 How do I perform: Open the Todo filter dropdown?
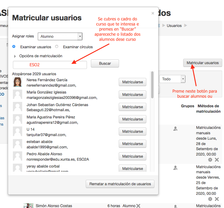click(x=172, y=79)
